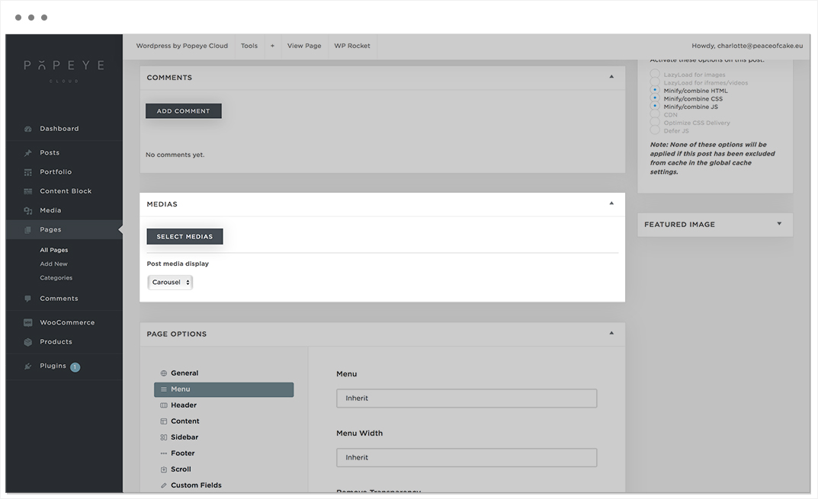Click the Media icon in sidebar
This screenshot has width=818, height=499.
[x=28, y=211]
